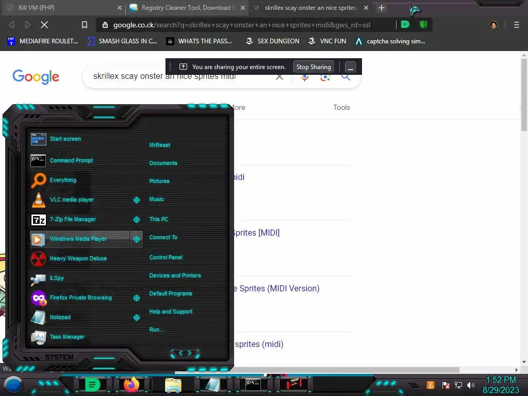This screenshot has width=528, height=396.
Task: Click Stop Sharing button
Action: click(313, 67)
